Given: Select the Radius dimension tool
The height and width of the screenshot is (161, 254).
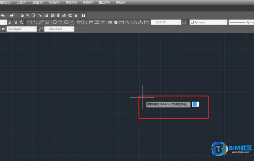Looking at the screenshot, I should pos(55,22).
